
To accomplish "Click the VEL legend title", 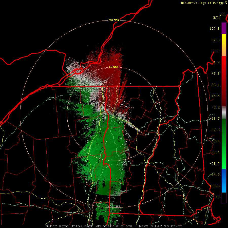I will (223, 15).
